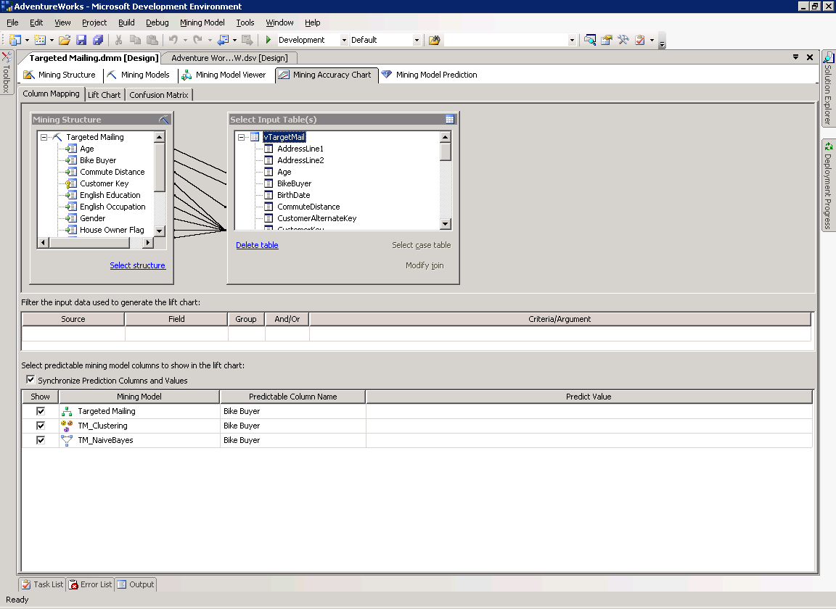Viewport: 836px width, 609px height.
Task: Click the Paste clipboard icon
Action: [x=152, y=40]
